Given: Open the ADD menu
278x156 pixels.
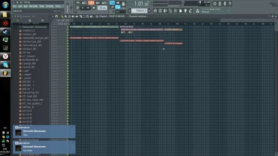Looking at the screenshot, I should (26, 6).
